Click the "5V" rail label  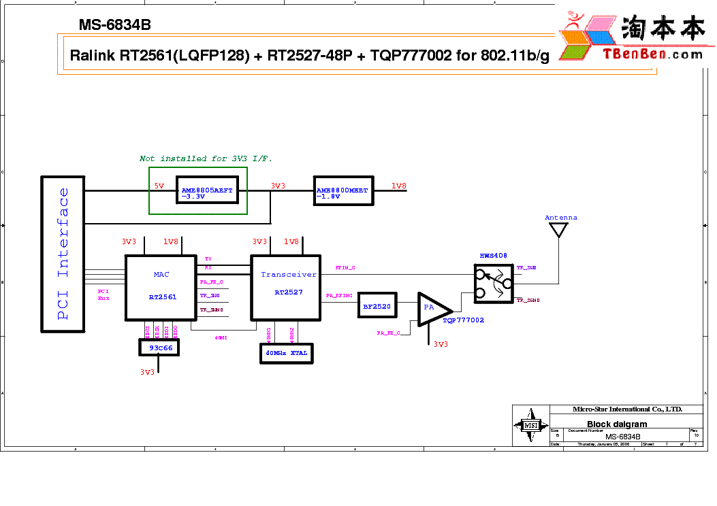[x=159, y=186]
